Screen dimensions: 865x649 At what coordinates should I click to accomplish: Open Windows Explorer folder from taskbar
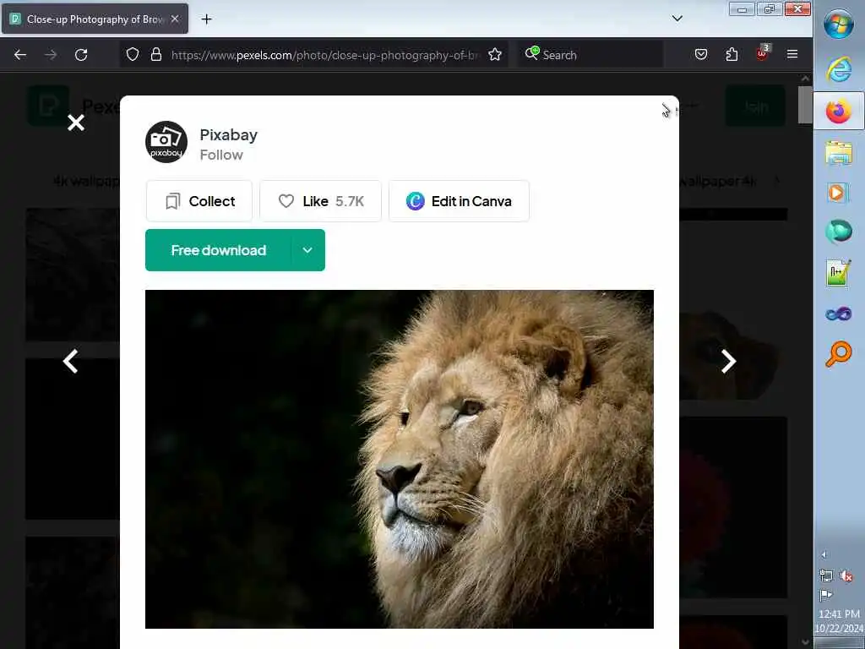839,153
